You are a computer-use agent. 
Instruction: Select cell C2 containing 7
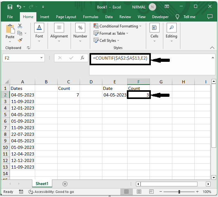pyautogui.click(x=68, y=95)
